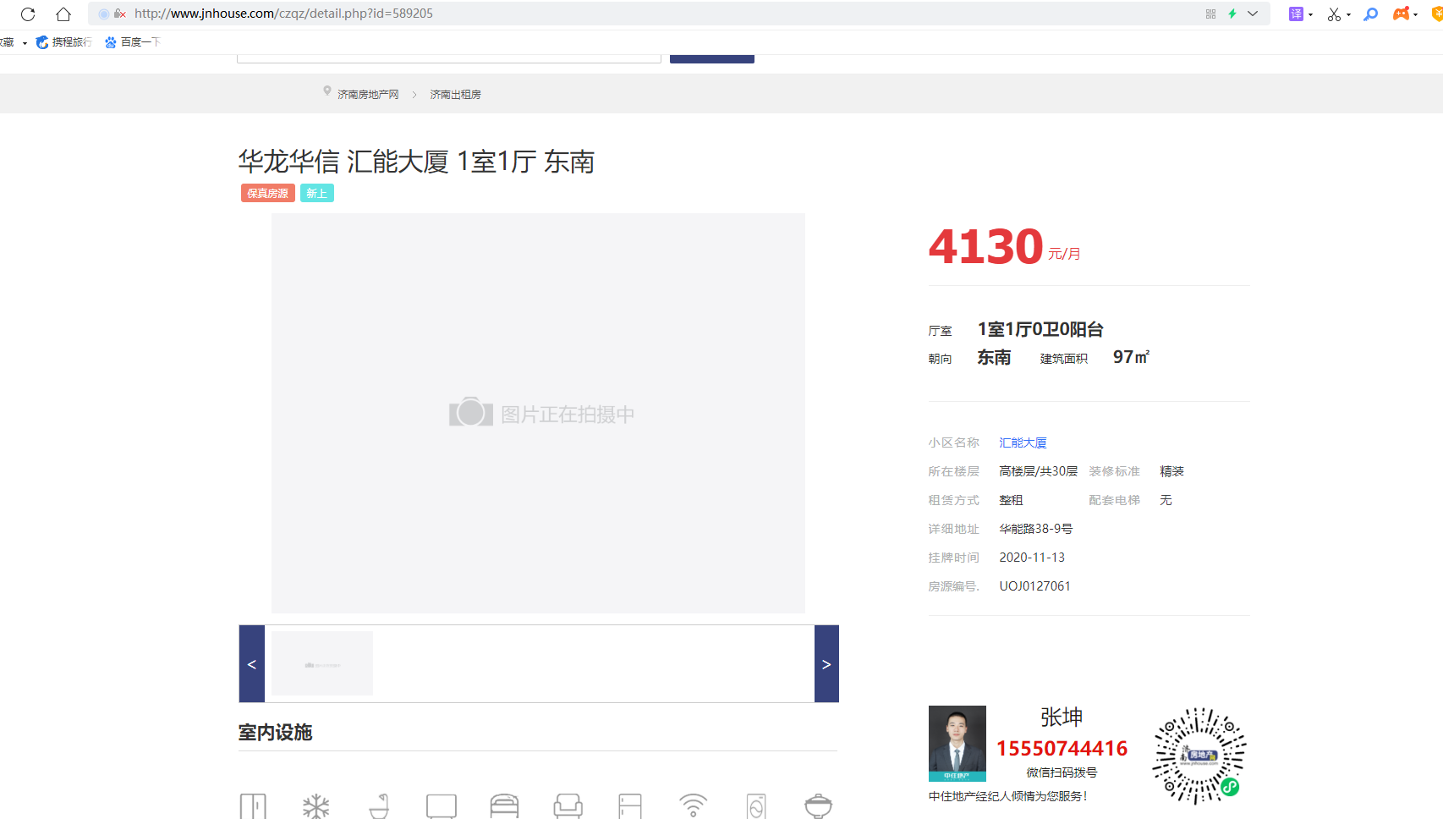Open the game controller extension icon
This screenshot has width=1443, height=819.
click(1401, 14)
